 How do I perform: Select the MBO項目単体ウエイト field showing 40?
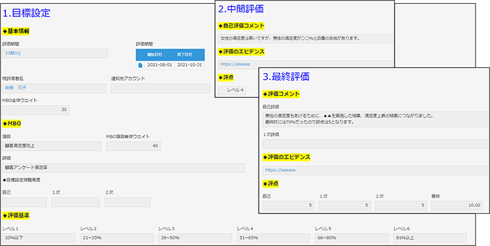pos(133,146)
